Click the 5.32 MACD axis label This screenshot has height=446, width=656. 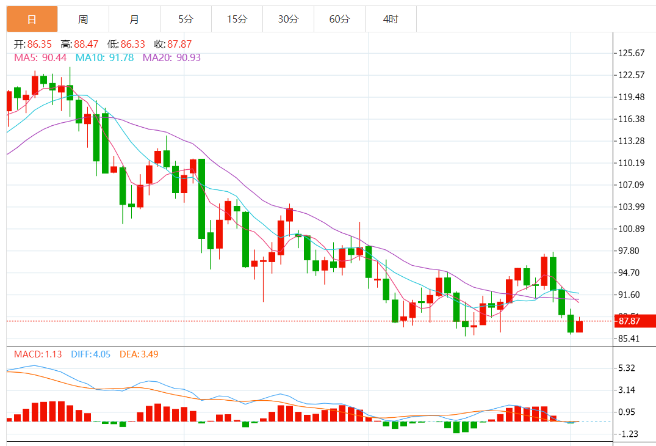[x=626, y=368]
